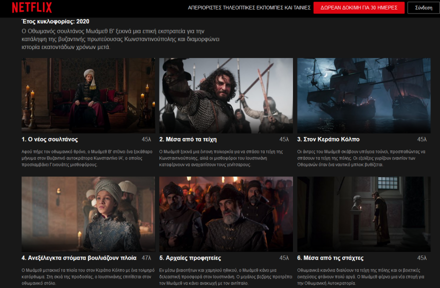Open episode 1 thumbnail of Ο νέος σουλτάνος

87,95
